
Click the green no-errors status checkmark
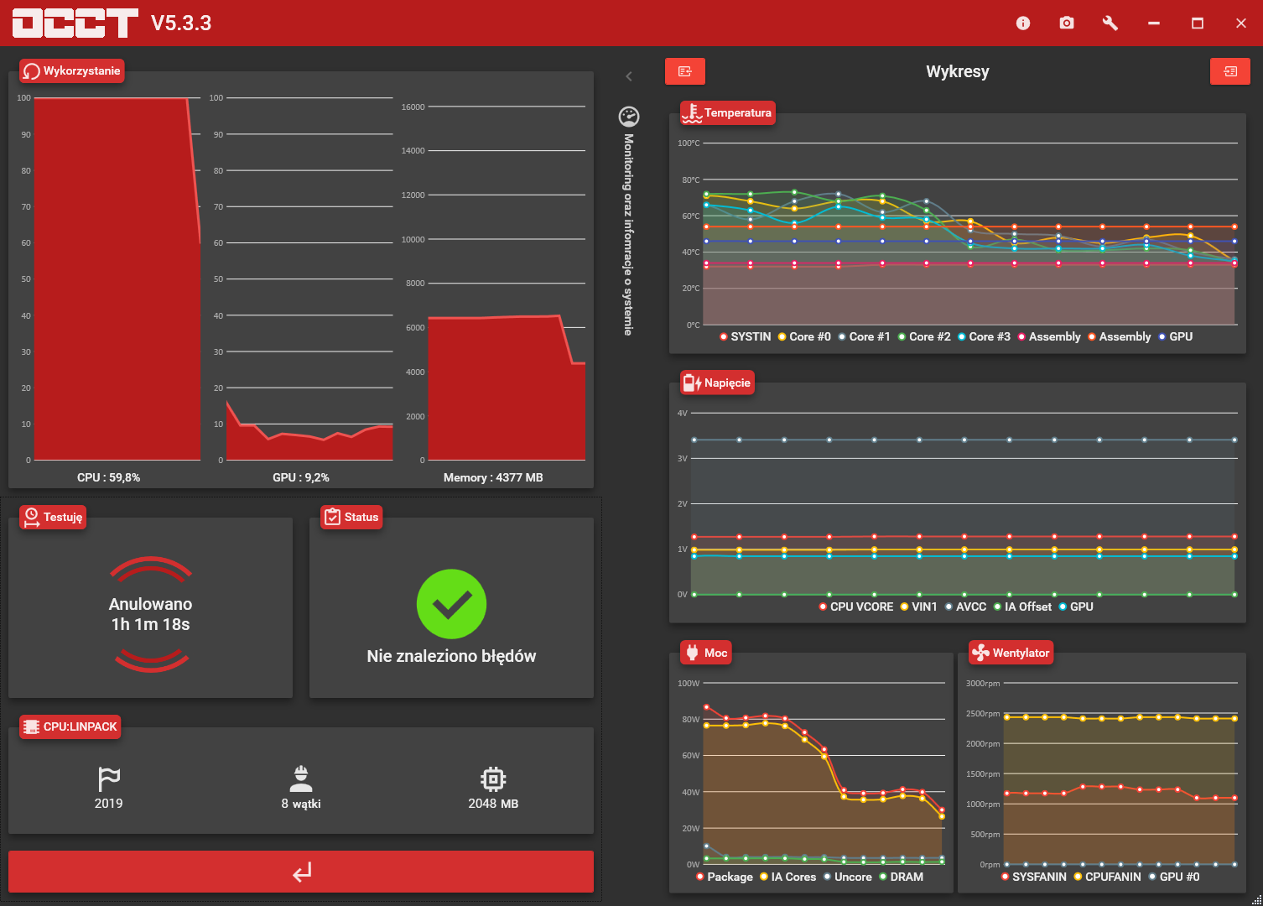click(451, 604)
